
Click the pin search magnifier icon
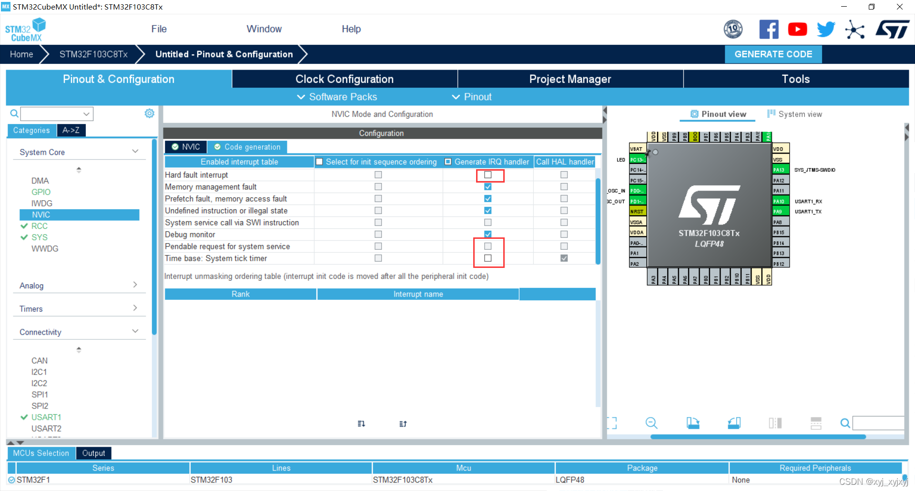click(845, 423)
